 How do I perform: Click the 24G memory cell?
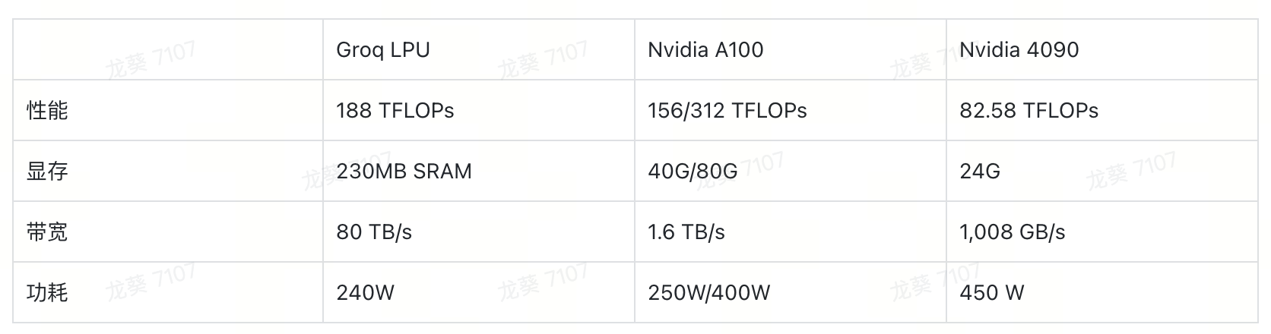coord(1102,171)
